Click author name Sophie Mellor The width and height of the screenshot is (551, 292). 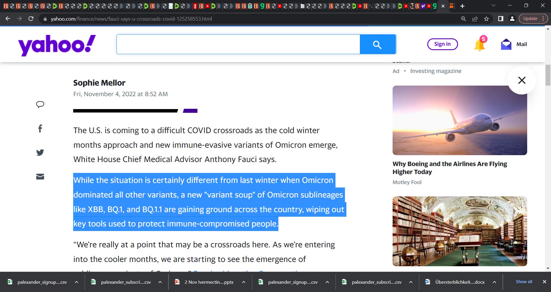99,83
